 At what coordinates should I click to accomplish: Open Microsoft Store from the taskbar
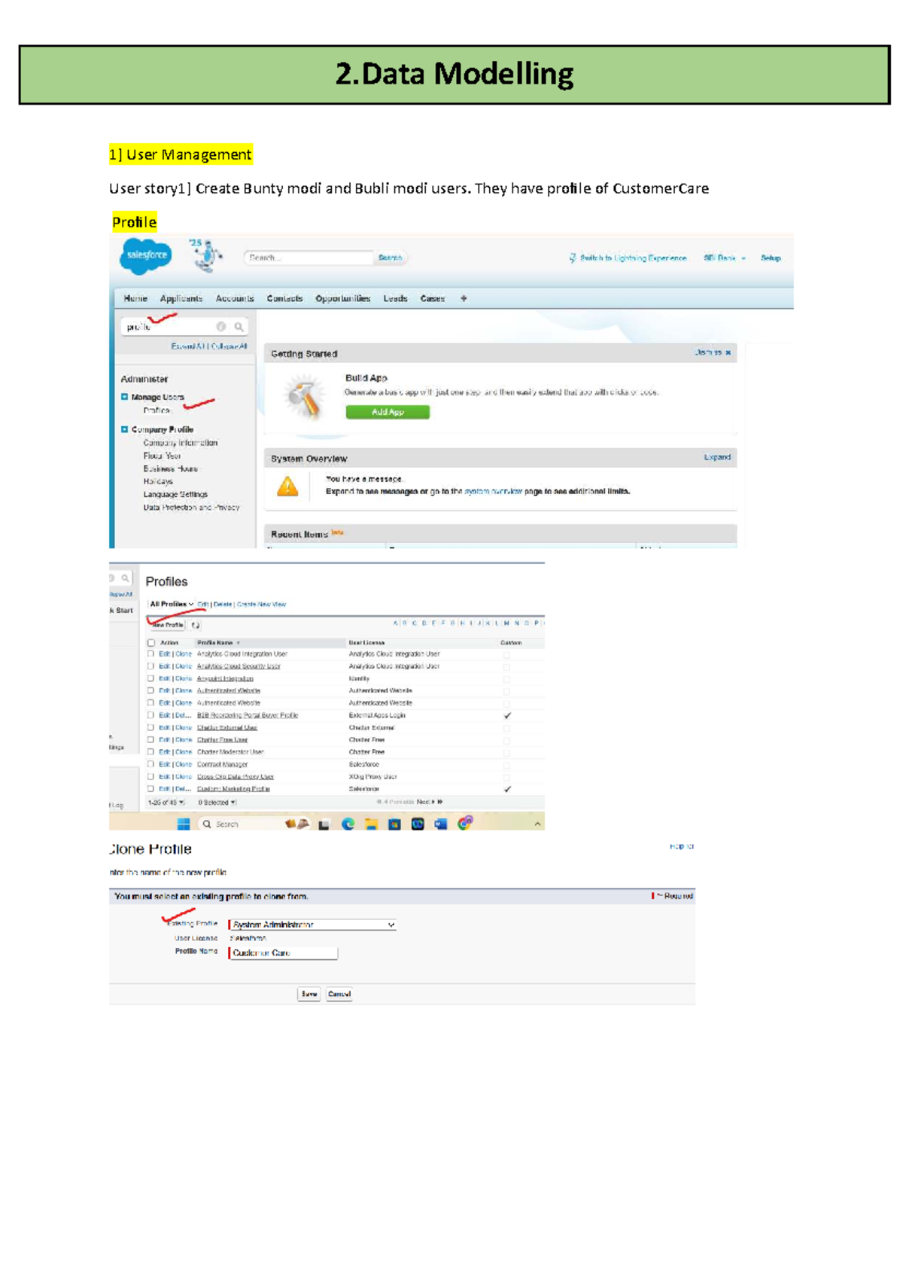point(394,824)
